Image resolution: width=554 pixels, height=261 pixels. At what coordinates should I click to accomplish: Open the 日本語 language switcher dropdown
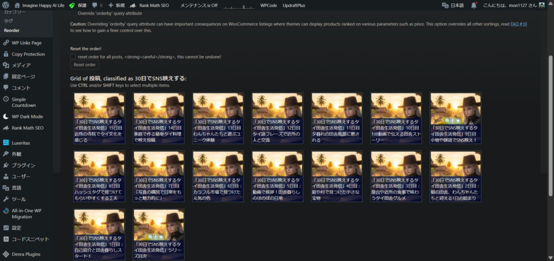453,5
